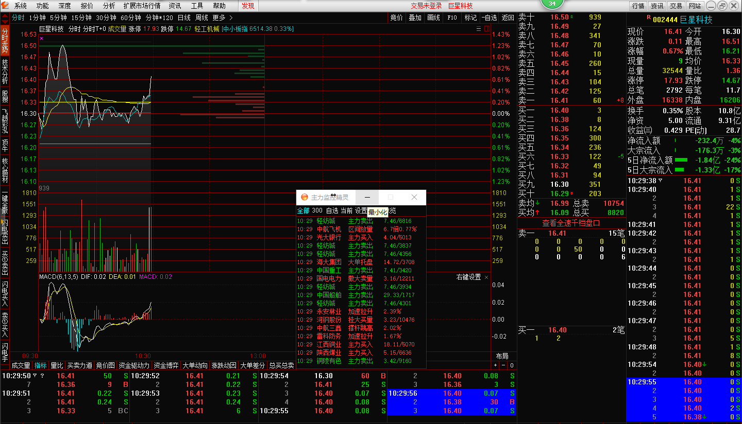Click 国电电力 row in monitor list
742x424 pixels.
pyautogui.click(x=361, y=278)
